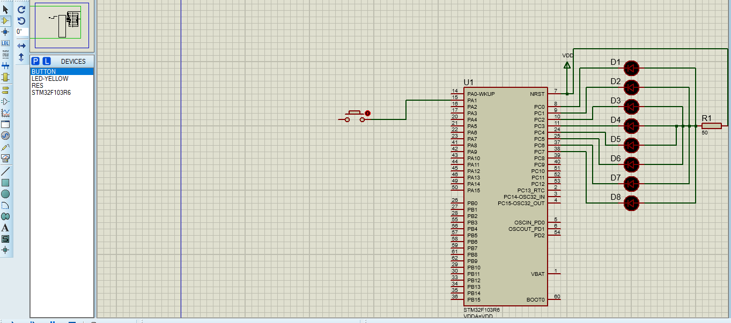The image size is (731, 323).
Task: Select LED-YELLOW in the devices list
Action: 62,79
